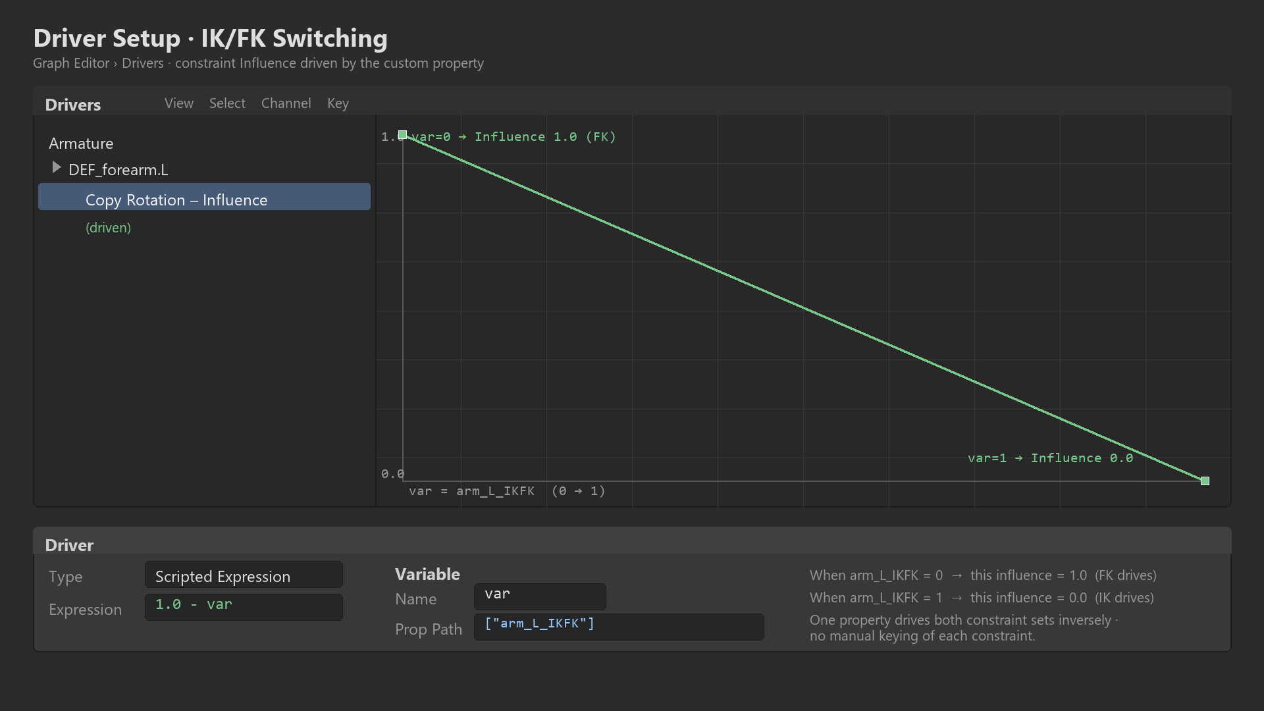Click the Drivers panel header title

tap(72, 105)
